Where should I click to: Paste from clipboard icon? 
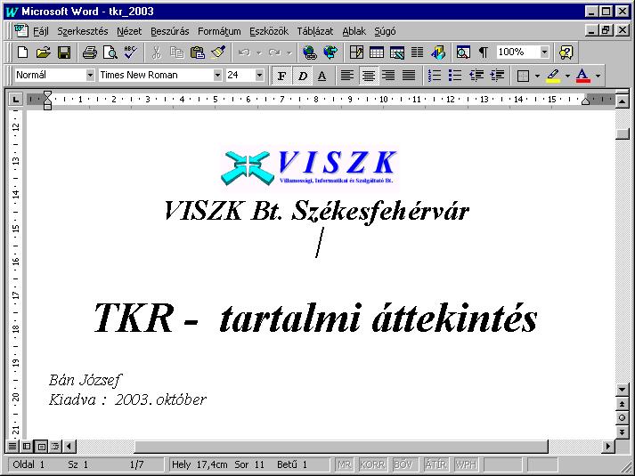coord(197,52)
